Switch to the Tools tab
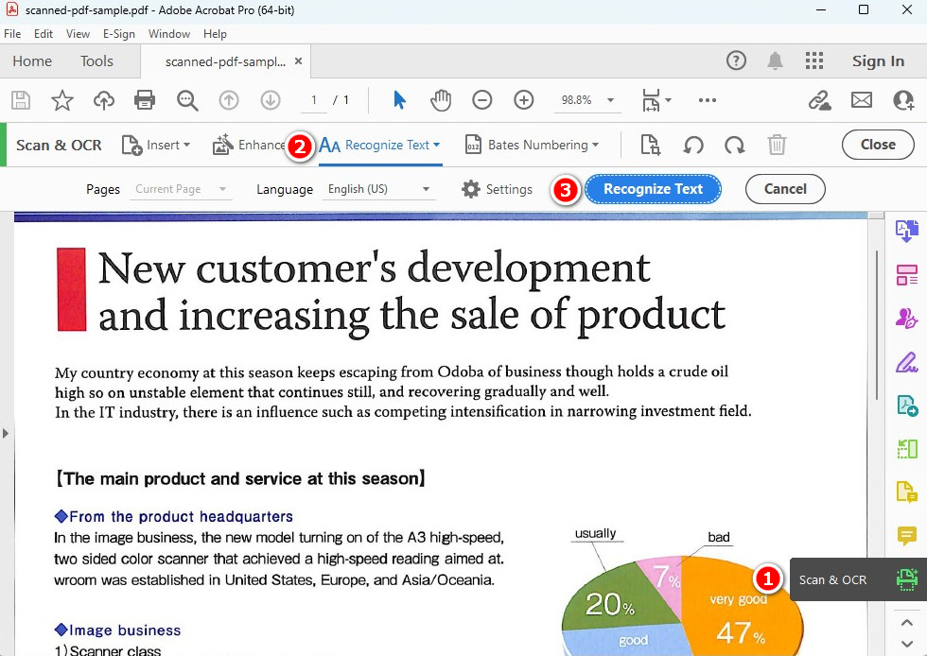Image resolution: width=927 pixels, height=656 pixels. [x=96, y=61]
